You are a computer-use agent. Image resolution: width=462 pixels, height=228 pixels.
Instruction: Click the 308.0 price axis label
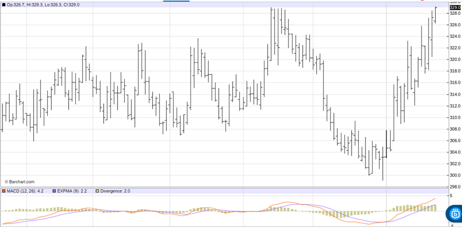coord(455,129)
